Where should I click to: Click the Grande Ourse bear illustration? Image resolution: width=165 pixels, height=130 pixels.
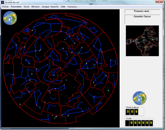click(142, 41)
